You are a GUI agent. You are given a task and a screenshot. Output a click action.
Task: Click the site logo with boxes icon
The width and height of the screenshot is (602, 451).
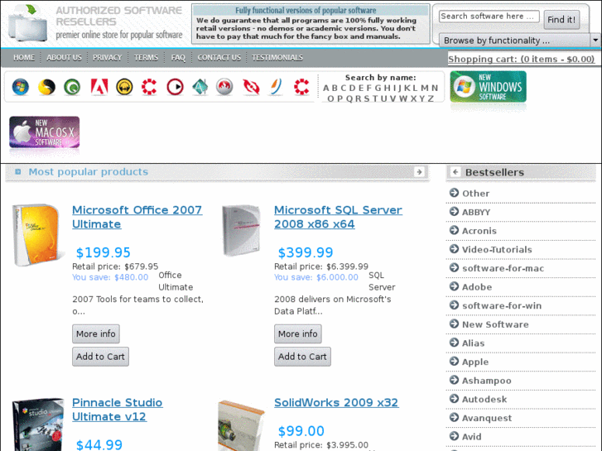point(27,23)
